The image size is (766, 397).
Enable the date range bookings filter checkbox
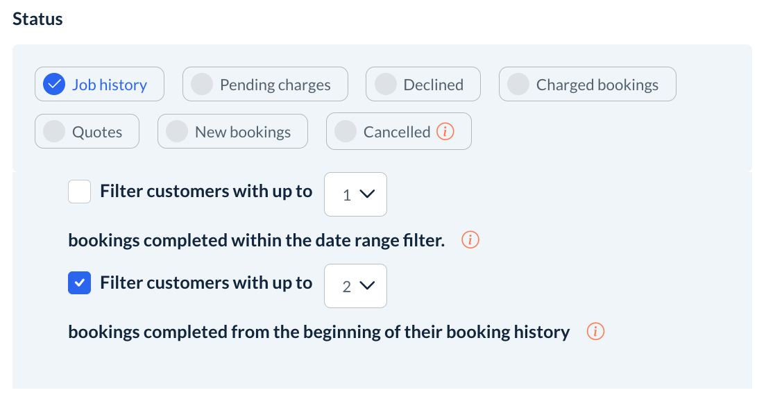click(x=80, y=192)
